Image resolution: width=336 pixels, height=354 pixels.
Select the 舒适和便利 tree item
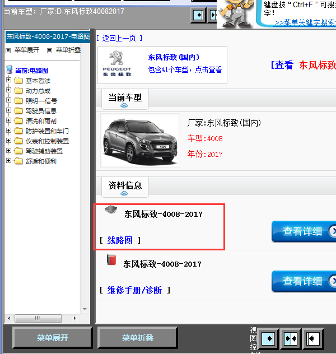coord(41,161)
